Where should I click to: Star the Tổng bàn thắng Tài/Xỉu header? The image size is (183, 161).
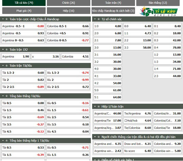pyautogui.click(x=6, y=96)
